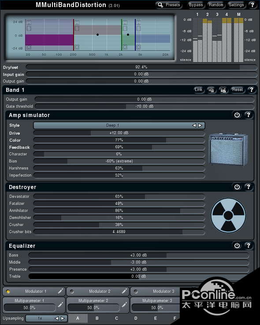Solo band 4 with its S toggle

138,28
